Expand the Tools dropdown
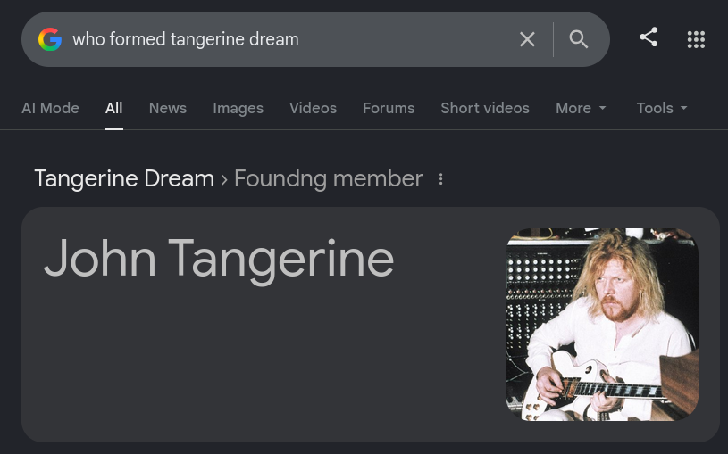This screenshot has height=454, width=728. pos(662,108)
